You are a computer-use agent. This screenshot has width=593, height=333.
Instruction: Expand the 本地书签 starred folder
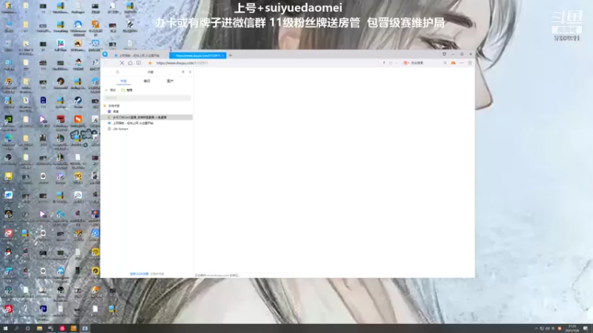[112, 106]
